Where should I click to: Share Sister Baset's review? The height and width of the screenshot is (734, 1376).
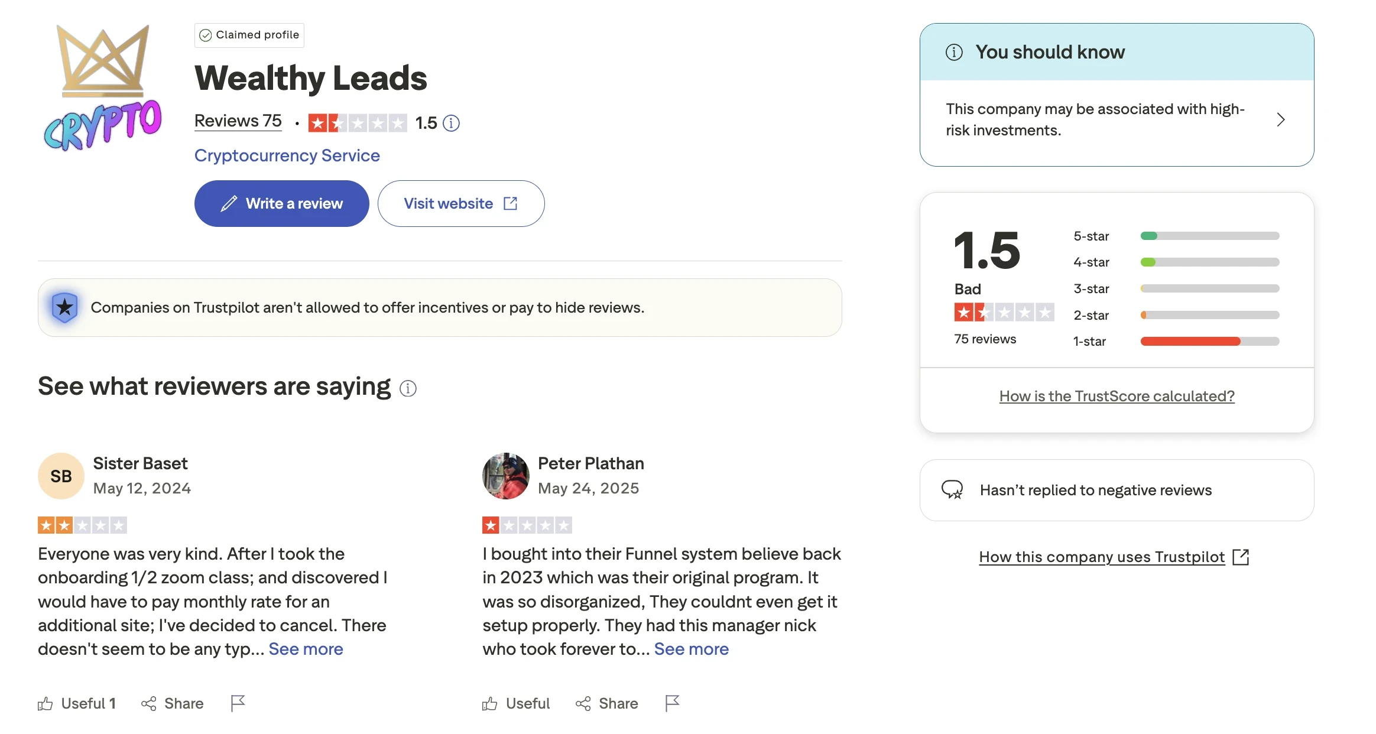173,703
